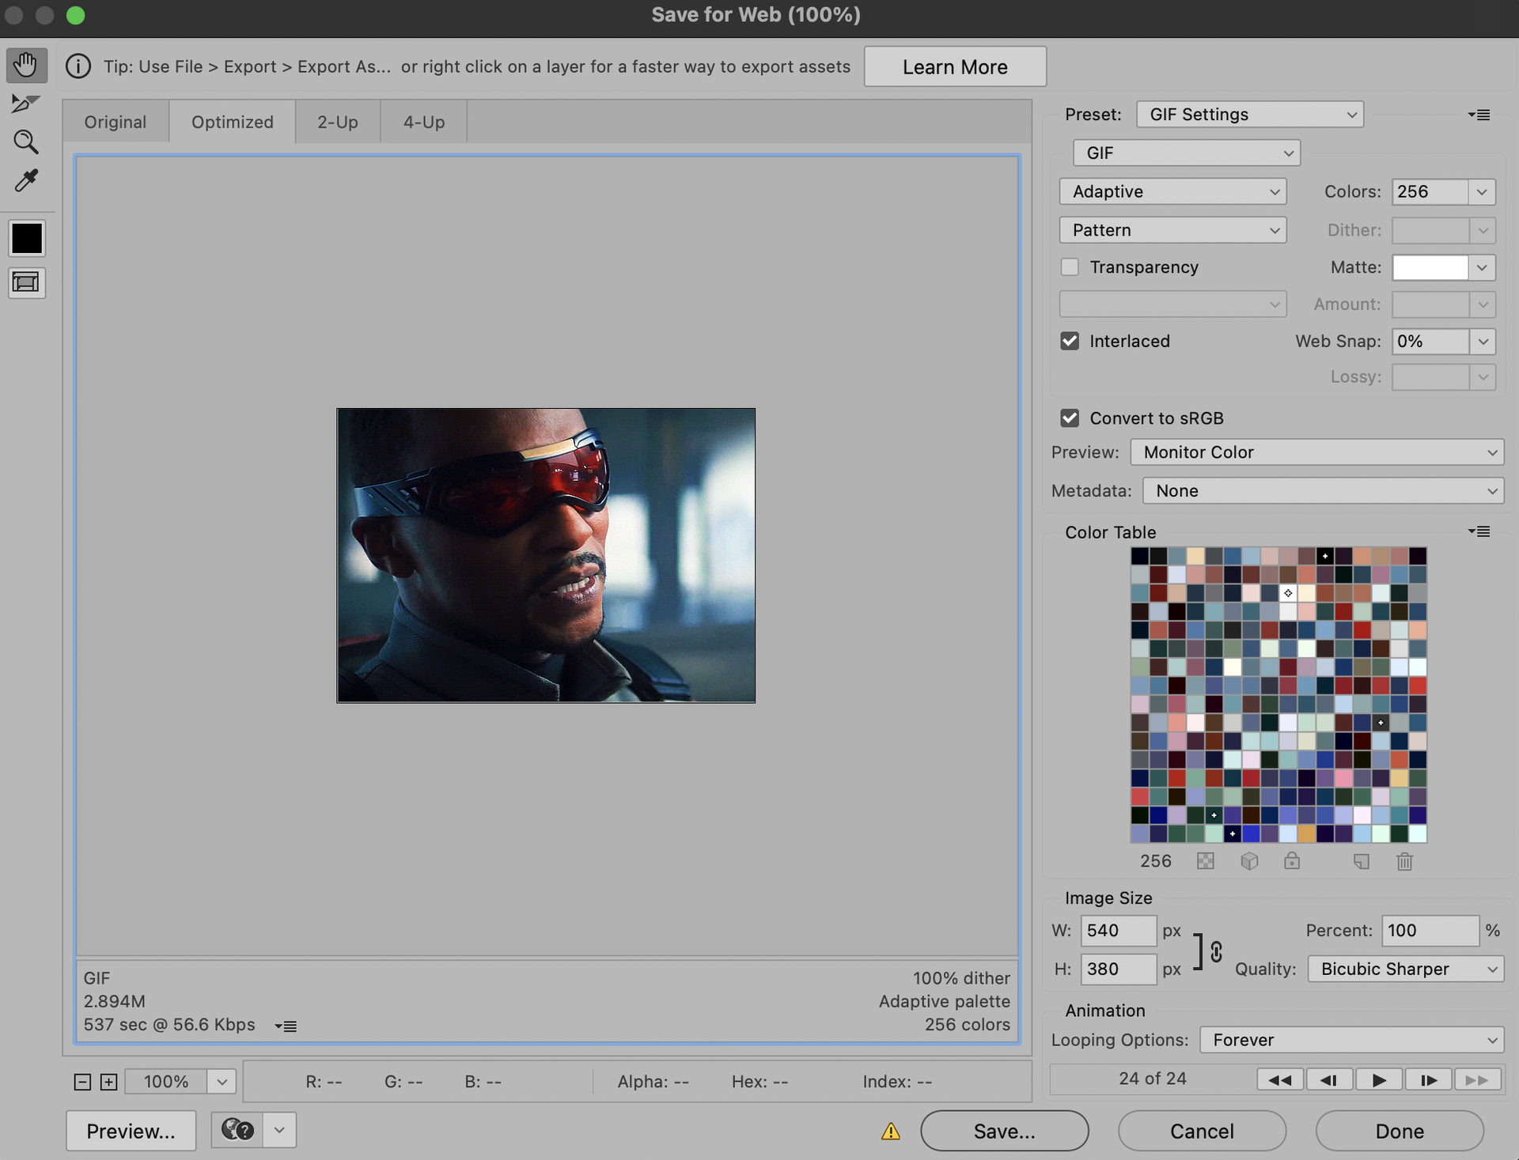The width and height of the screenshot is (1519, 1160).
Task: Click shift colors to web palette icon
Action: tap(1249, 861)
